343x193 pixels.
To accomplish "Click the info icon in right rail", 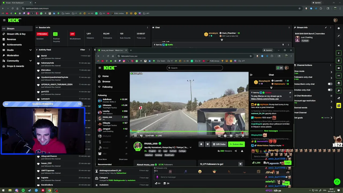I will point(339,28).
